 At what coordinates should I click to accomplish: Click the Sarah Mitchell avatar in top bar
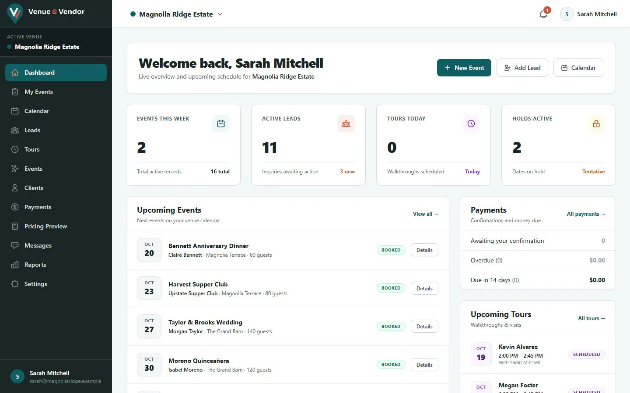(x=567, y=14)
